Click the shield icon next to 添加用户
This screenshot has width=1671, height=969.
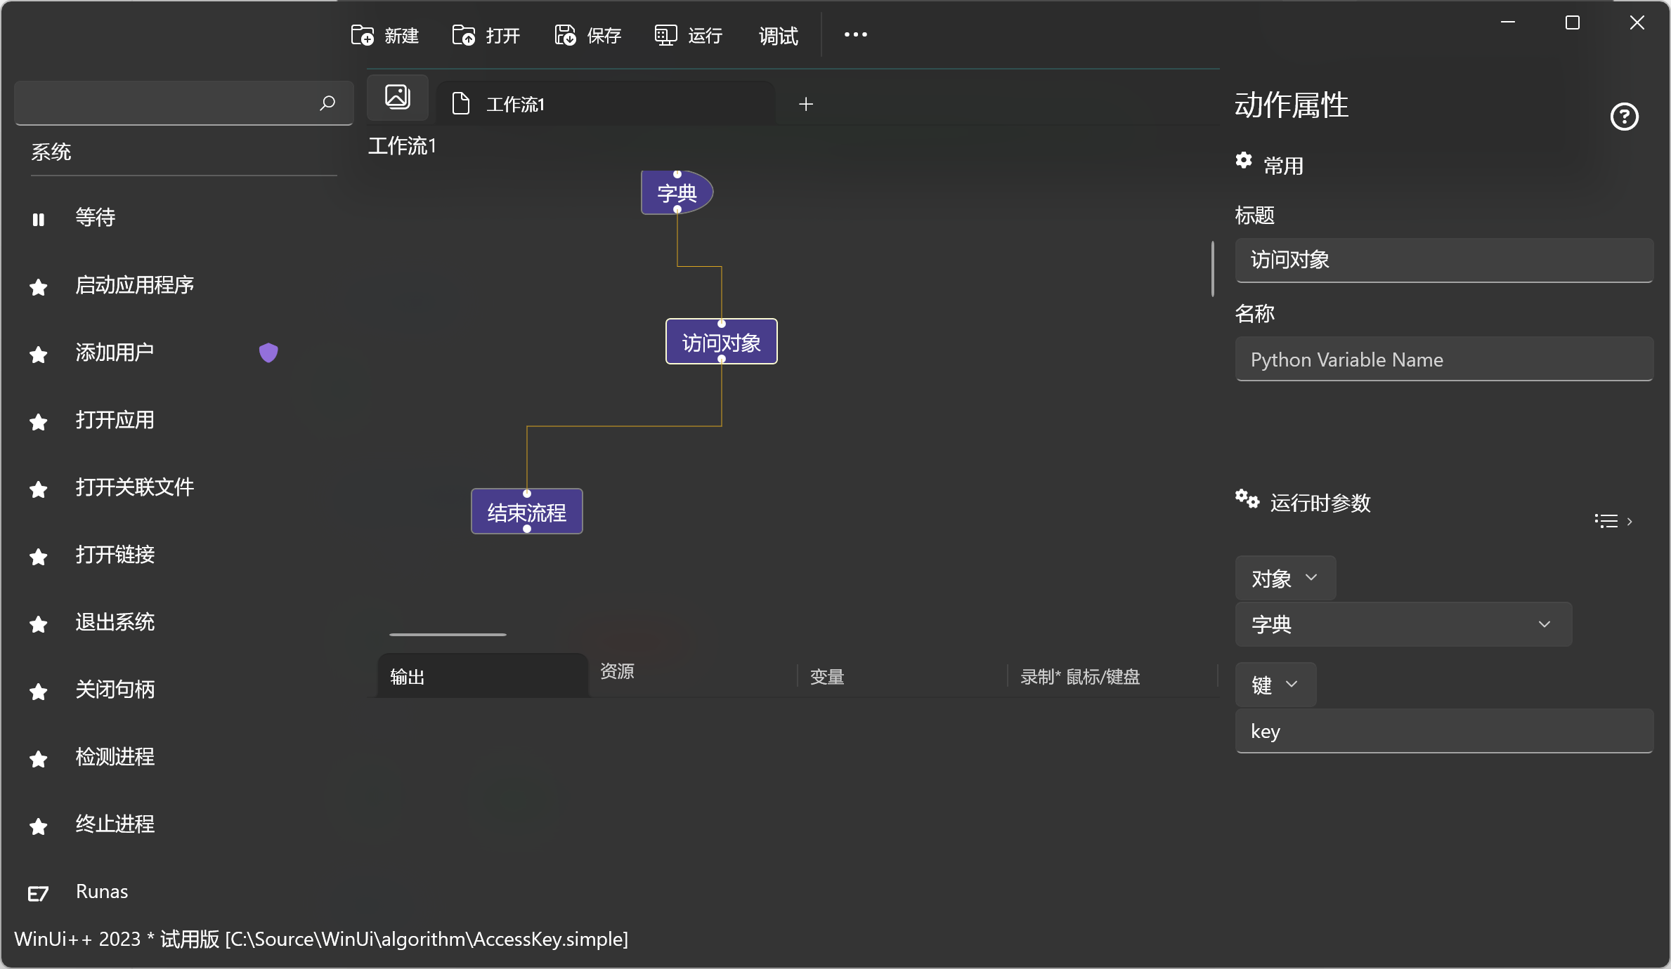(x=268, y=352)
